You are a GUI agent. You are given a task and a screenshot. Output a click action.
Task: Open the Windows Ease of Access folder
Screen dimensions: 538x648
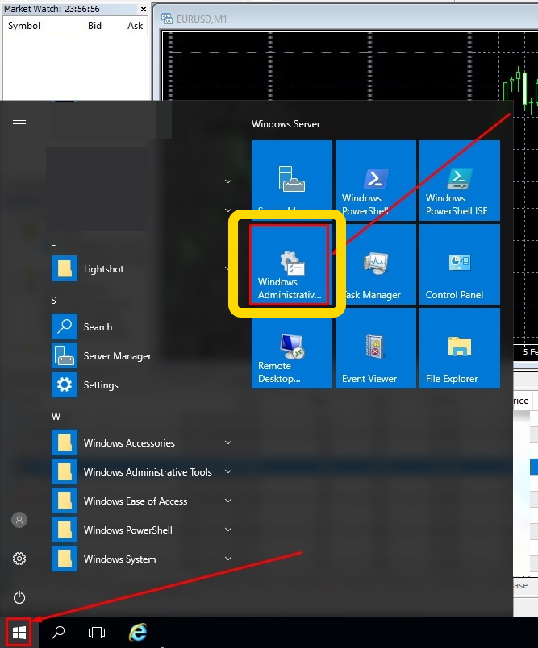click(x=140, y=501)
